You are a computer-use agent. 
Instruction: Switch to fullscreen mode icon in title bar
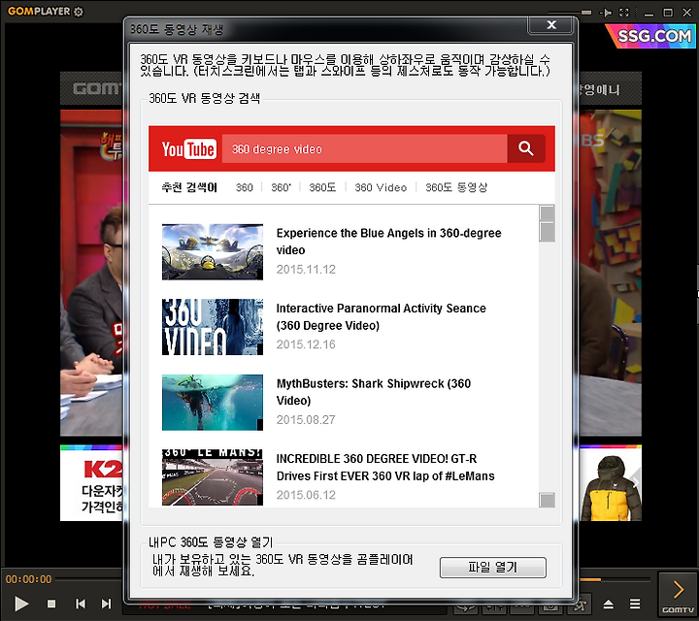coord(624,13)
